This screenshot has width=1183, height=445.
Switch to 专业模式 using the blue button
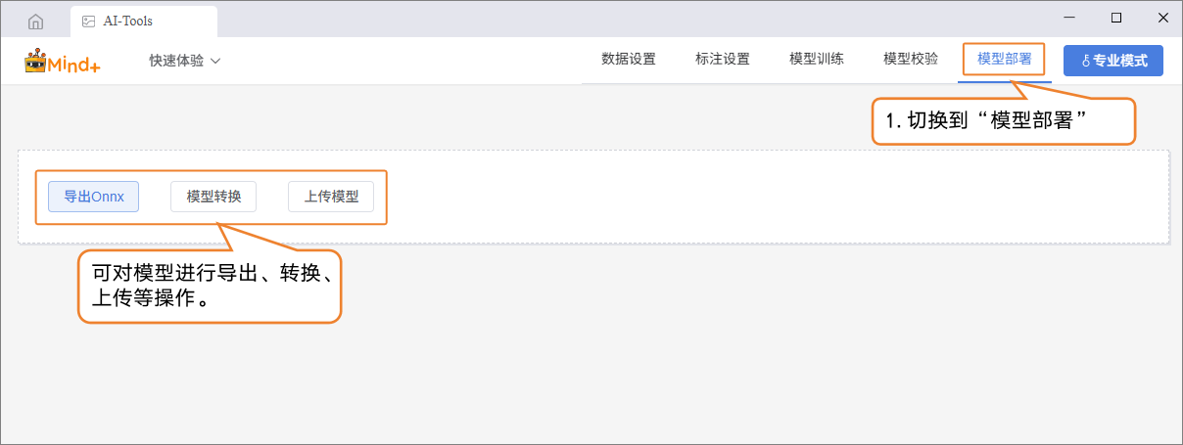pyautogui.click(x=1113, y=61)
